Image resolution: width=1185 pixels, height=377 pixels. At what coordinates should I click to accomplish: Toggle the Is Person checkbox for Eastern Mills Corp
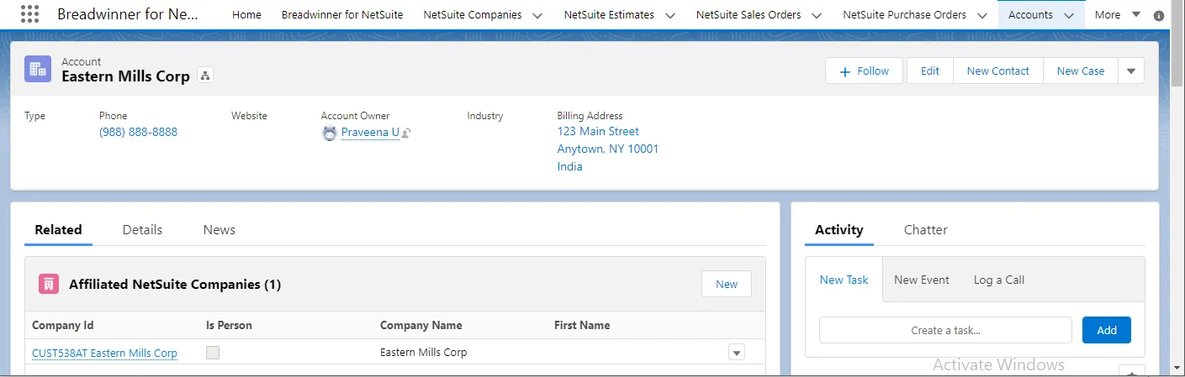tap(213, 353)
